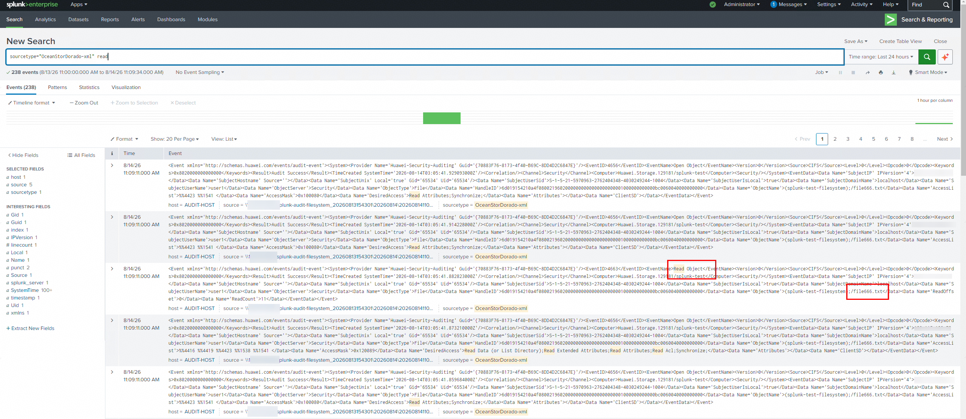The height and width of the screenshot is (419, 966).
Task: Open the Datasets nav tab
Action: click(78, 20)
